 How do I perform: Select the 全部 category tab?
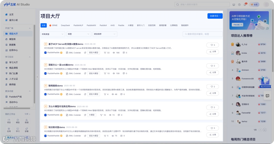click(x=43, y=25)
